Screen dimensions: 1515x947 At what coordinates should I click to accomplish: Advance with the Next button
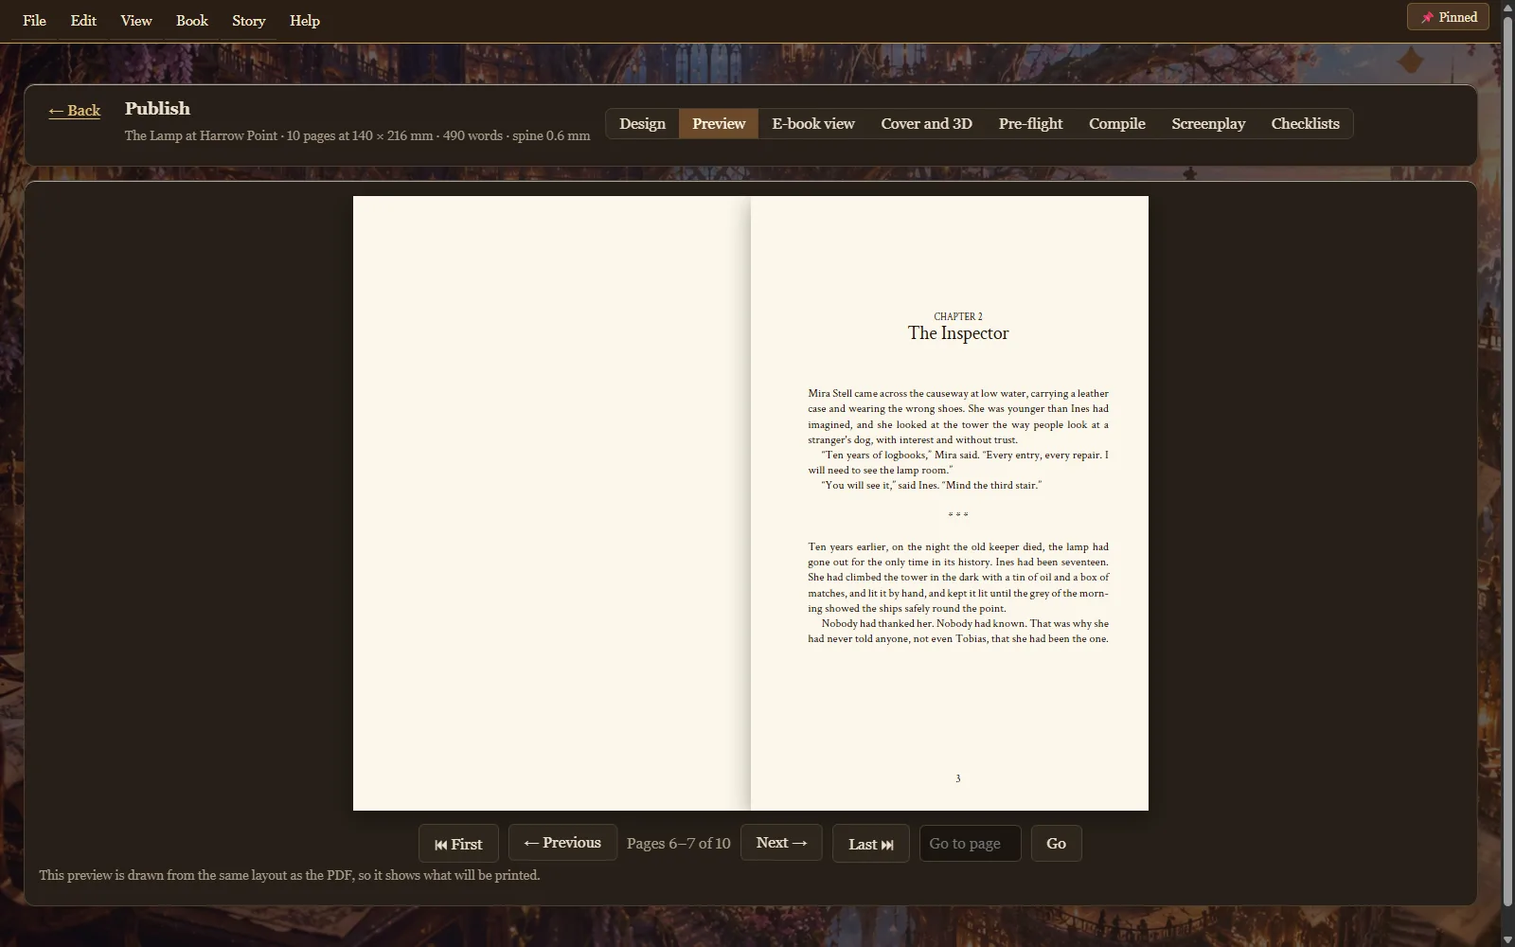pos(781,843)
